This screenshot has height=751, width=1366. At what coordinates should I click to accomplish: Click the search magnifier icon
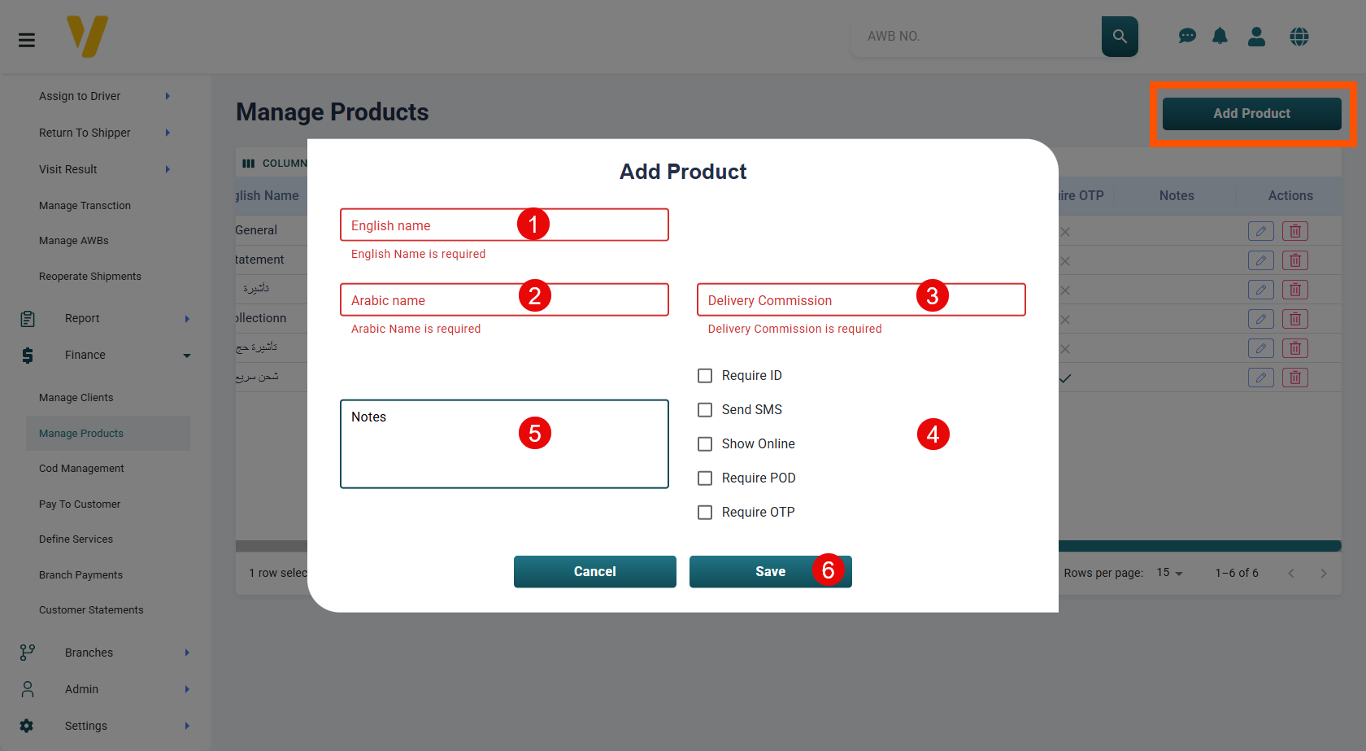click(x=1120, y=36)
